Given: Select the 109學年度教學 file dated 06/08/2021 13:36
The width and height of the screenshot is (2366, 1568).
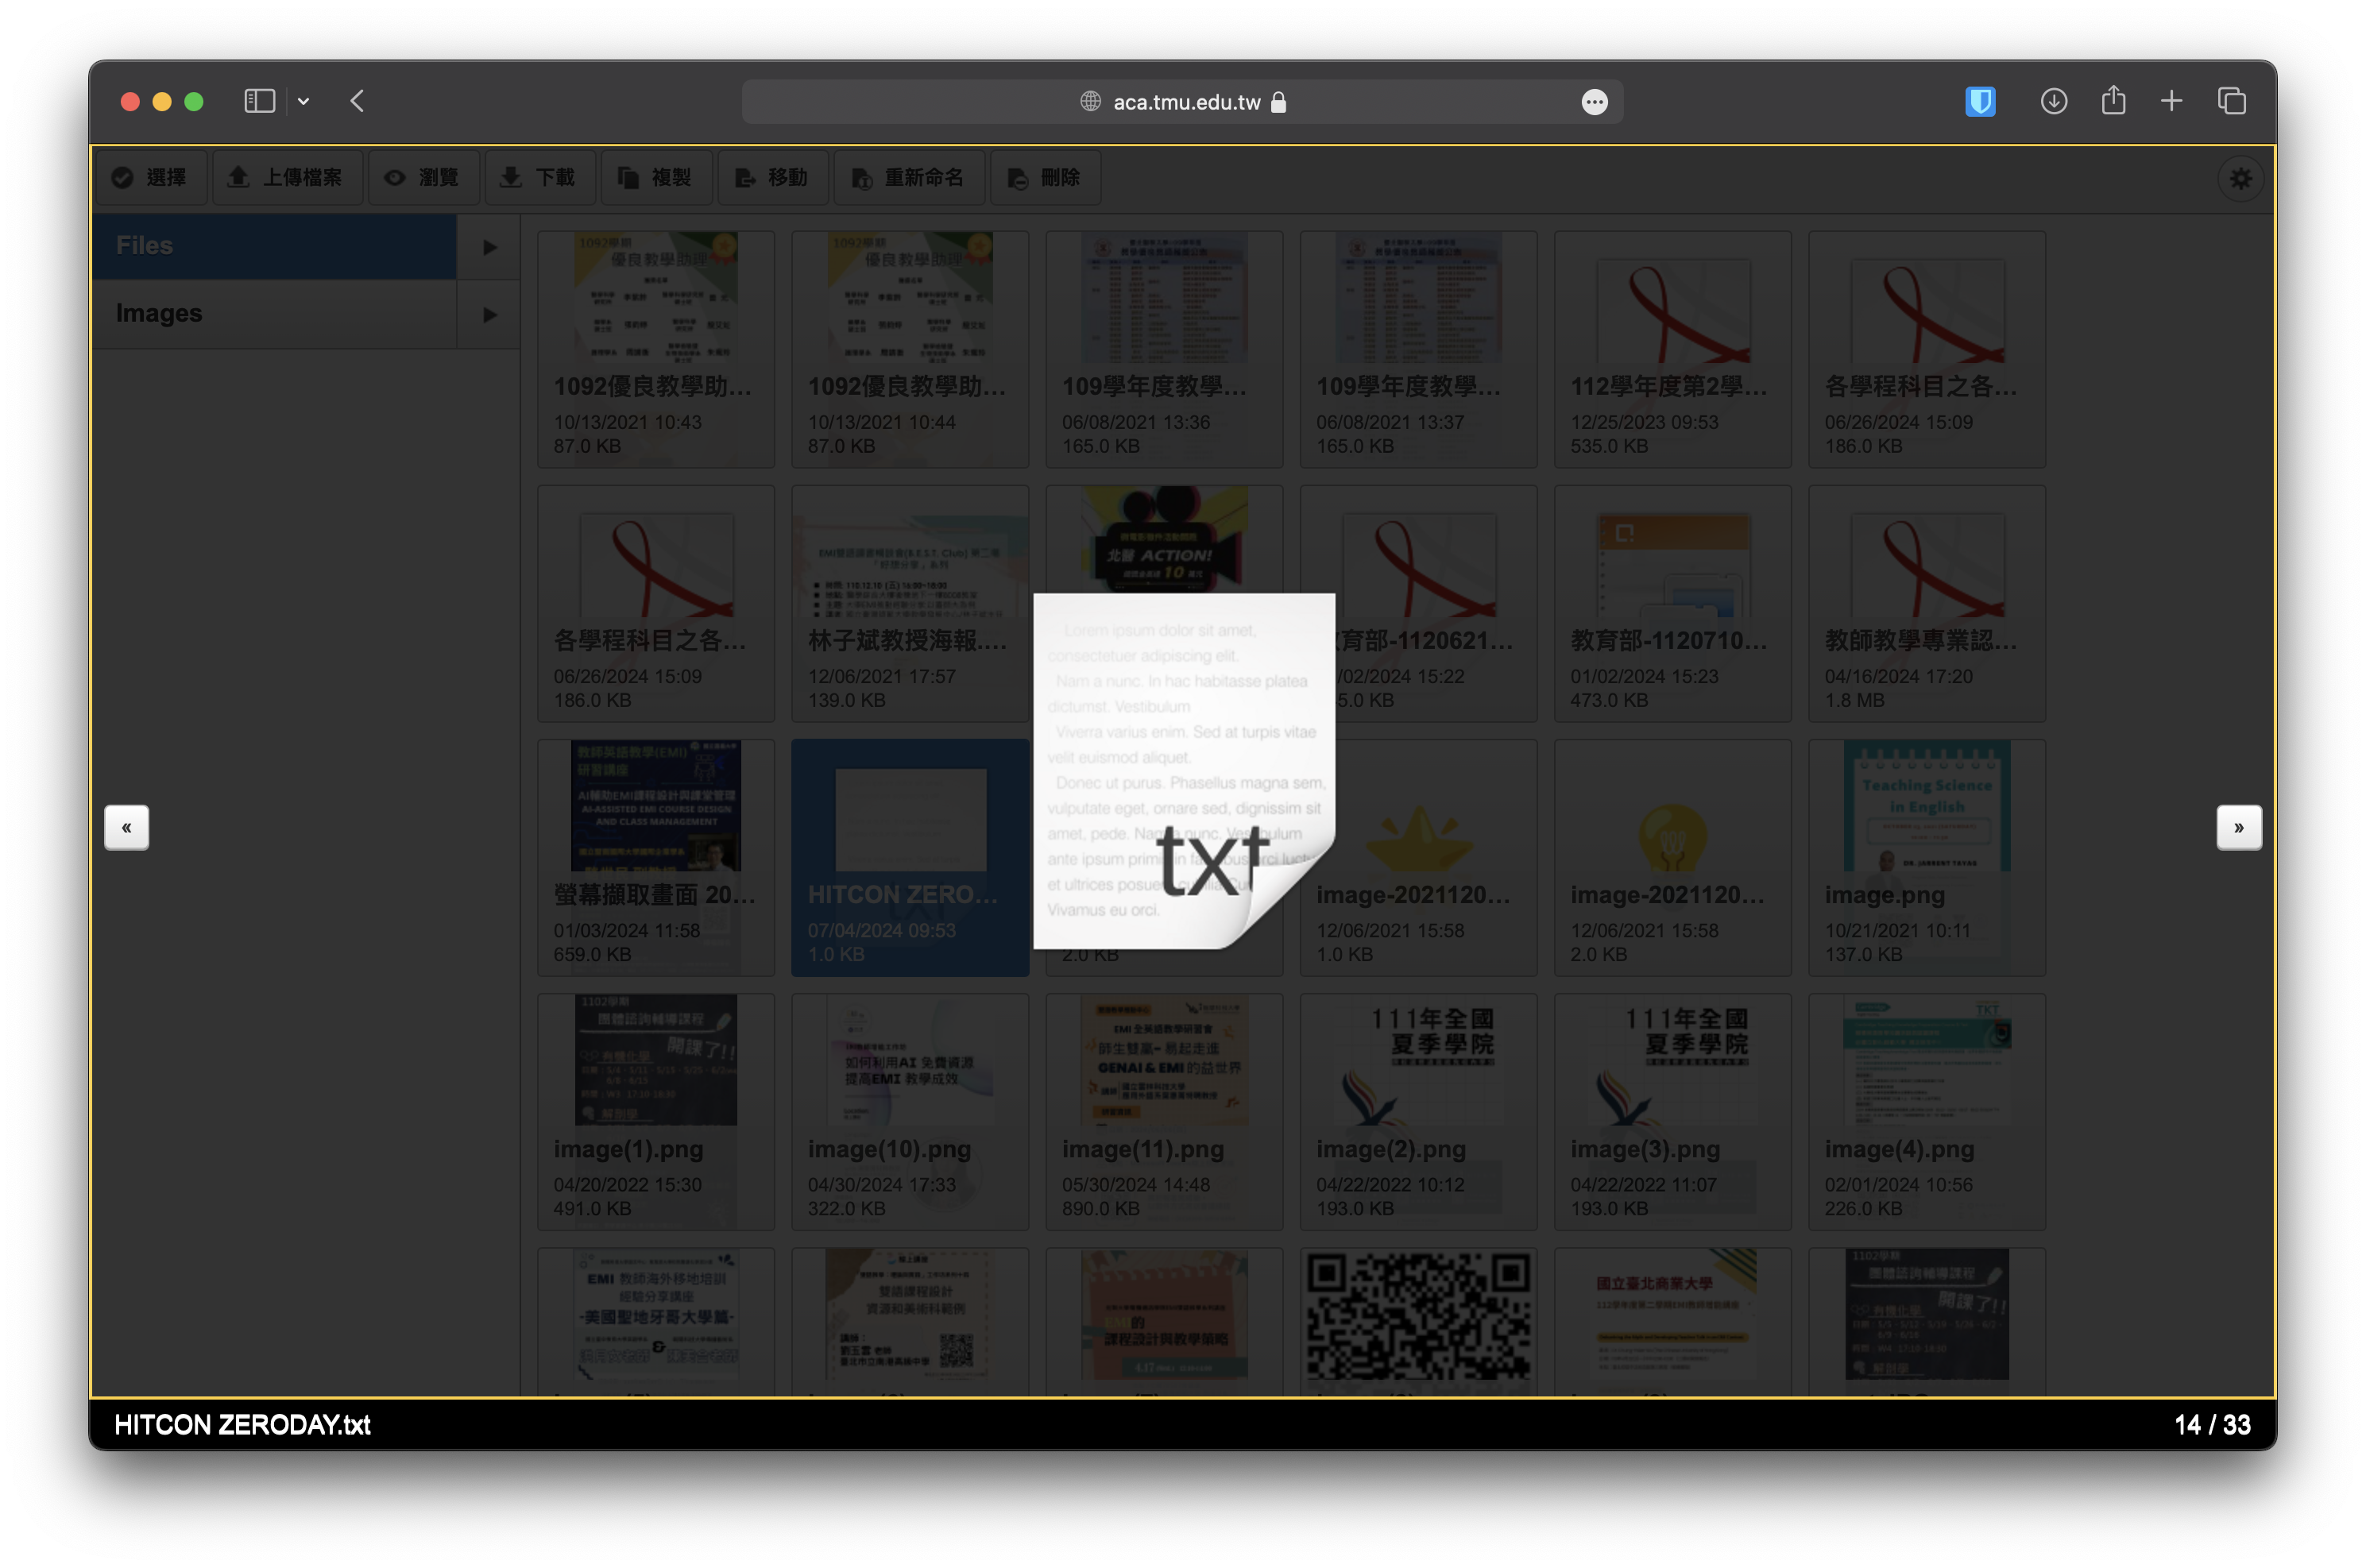Looking at the screenshot, I should tap(1164, 350).
